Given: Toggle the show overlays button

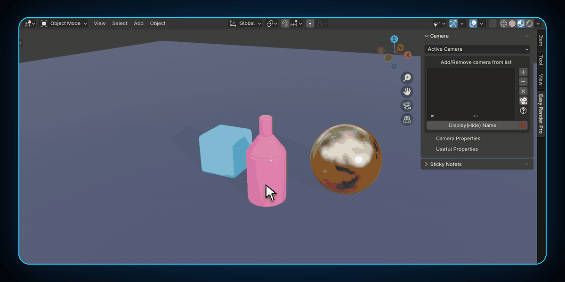Looking at the screenshot, I should [473, 23].
